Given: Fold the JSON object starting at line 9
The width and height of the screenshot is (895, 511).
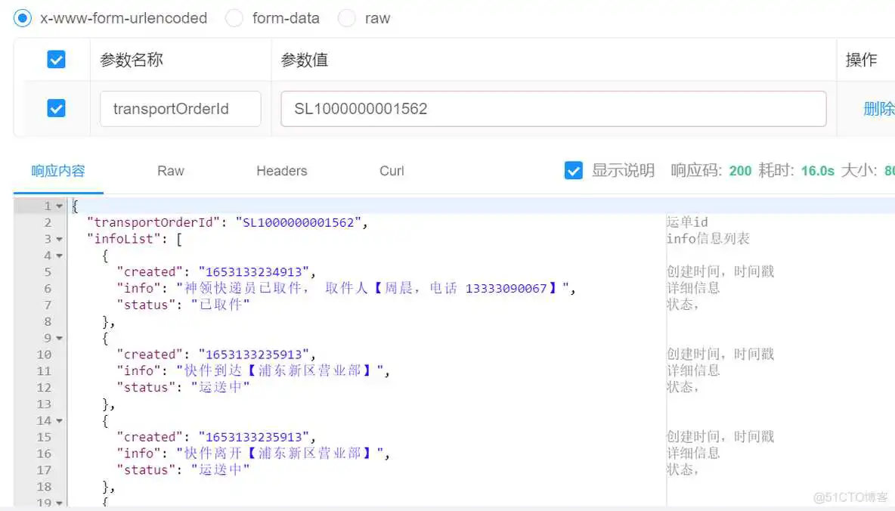Looking at the screenshot, I should 59,339.
